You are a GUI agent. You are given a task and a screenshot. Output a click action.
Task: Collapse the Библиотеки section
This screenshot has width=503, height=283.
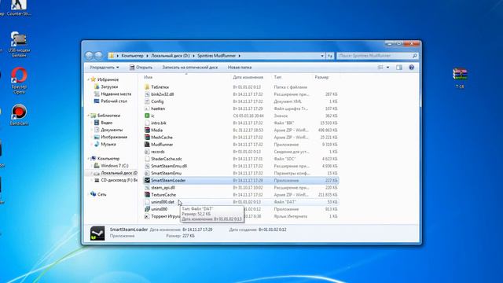click(89, 116)
